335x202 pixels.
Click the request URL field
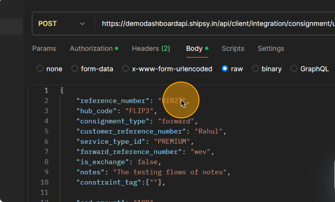click(x=218, y=24)
